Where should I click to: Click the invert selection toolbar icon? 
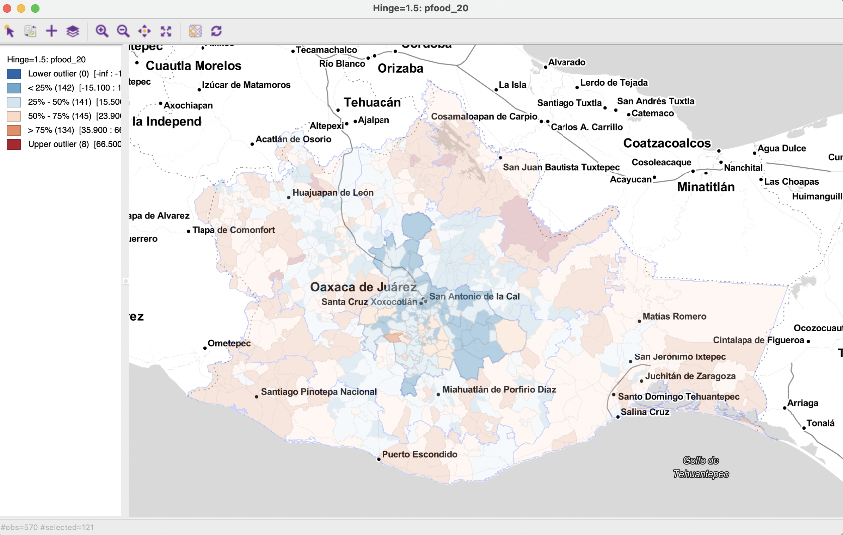click(30, 31)
